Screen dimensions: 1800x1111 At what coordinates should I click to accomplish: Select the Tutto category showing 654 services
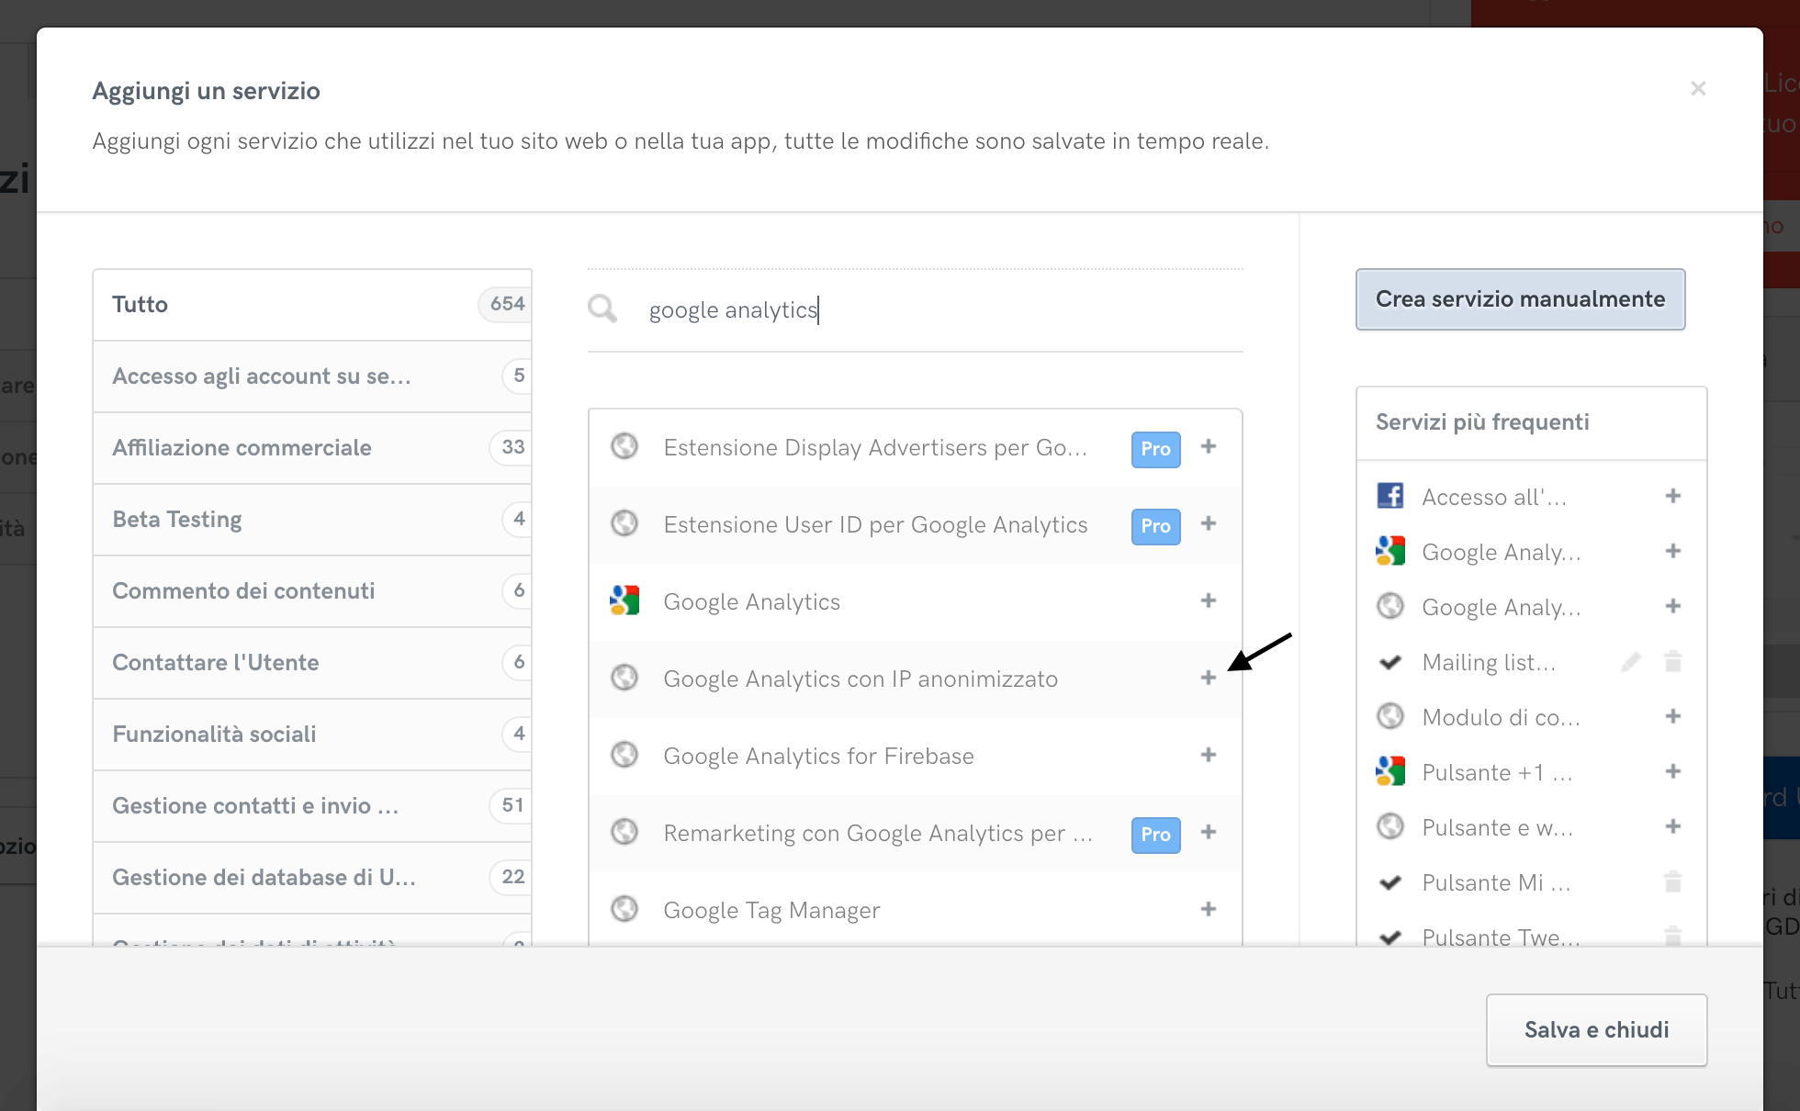(312, 304)
